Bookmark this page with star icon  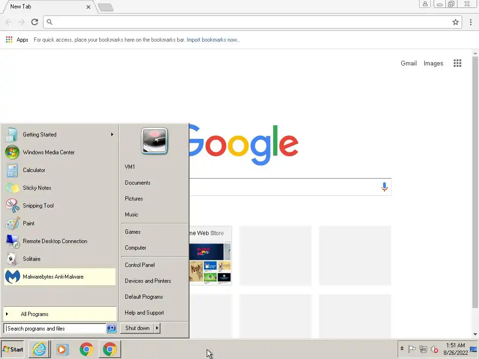[x=456, y=22]
